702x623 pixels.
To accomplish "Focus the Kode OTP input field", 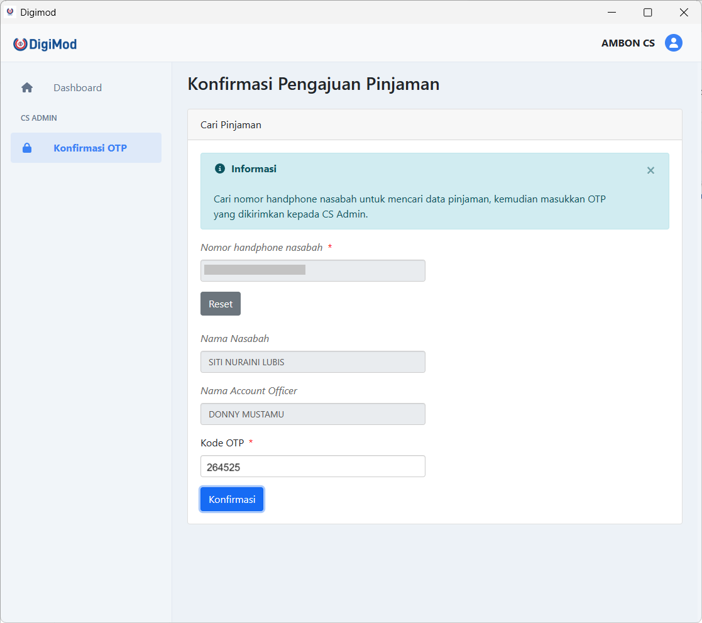I will click(312, 466).
